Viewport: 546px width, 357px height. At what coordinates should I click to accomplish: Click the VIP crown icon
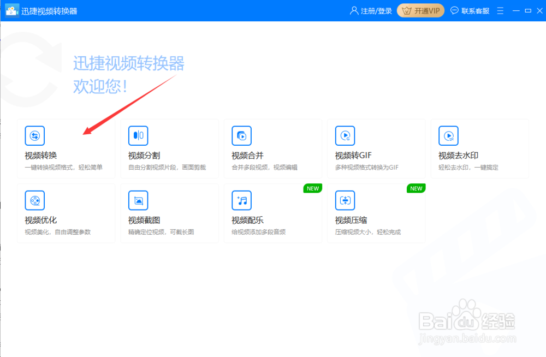pyautogui.click(x=406, y=11)
